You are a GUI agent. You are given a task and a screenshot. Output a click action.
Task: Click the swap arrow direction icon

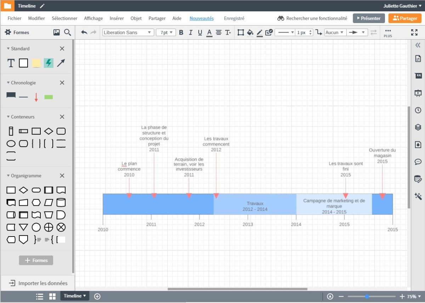pos(374,32)
